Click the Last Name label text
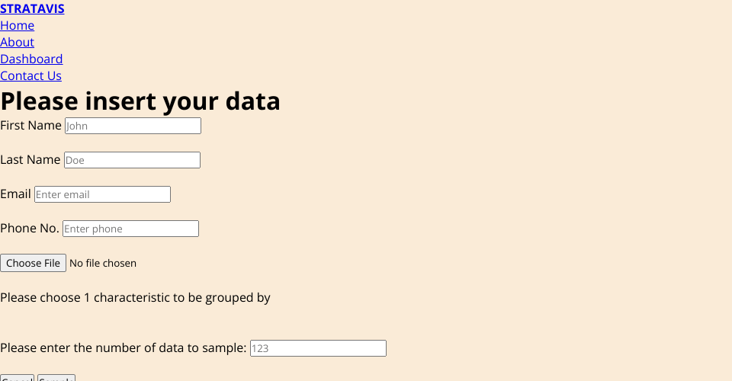 pos(30,160)
